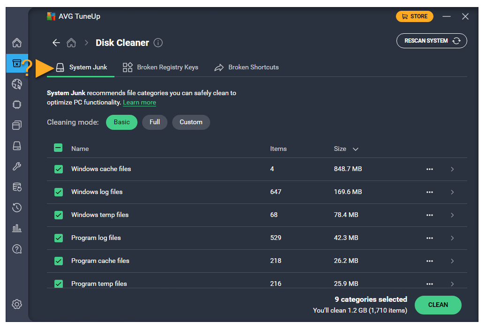Expand Windows log files row chevron
The height and width of the screenshot is (329, 486).
452,192
